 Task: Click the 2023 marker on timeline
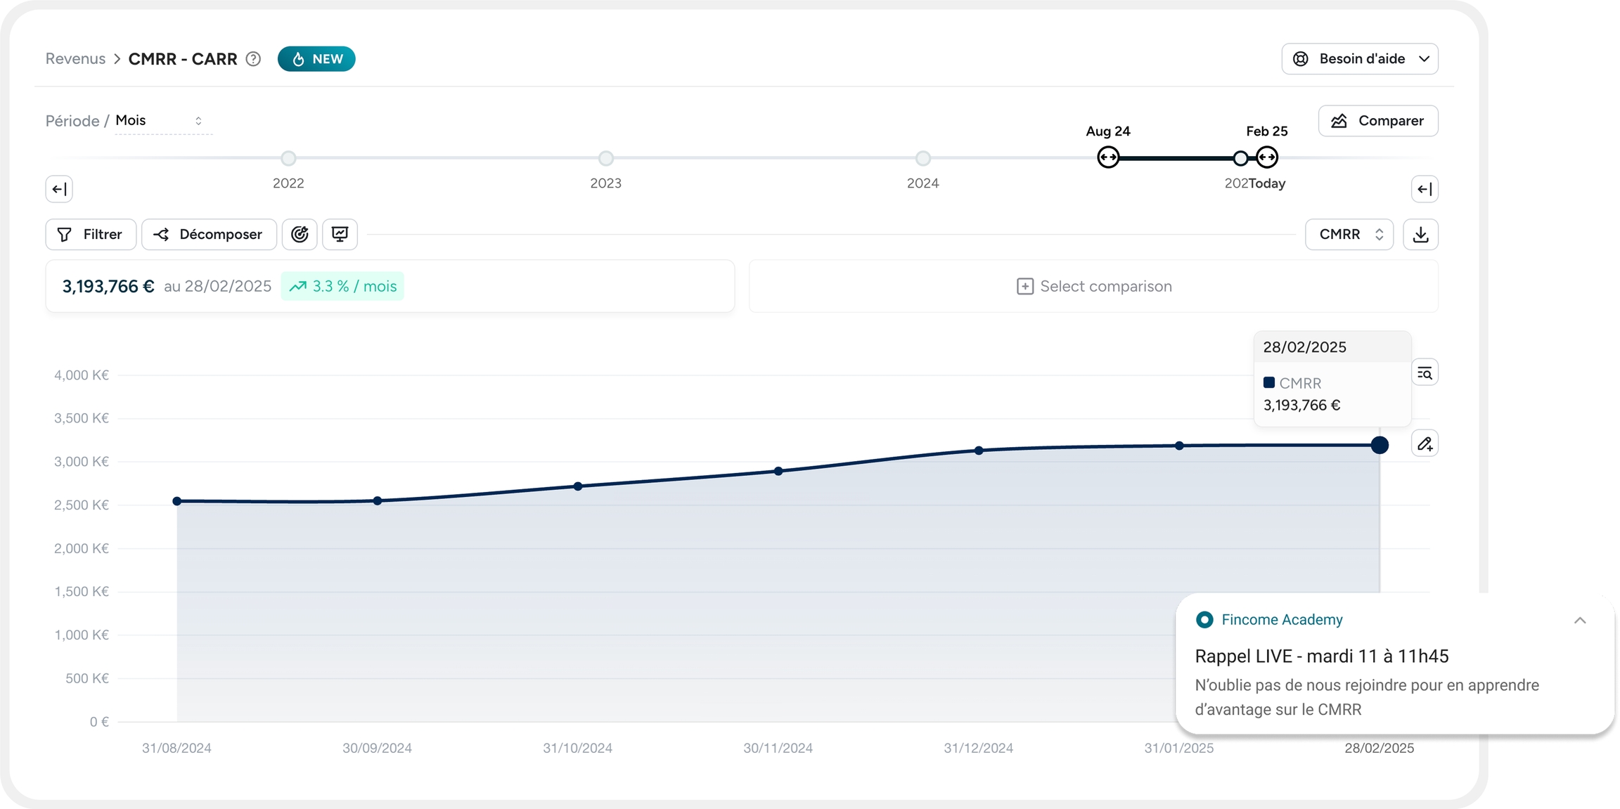coord(605,158)
